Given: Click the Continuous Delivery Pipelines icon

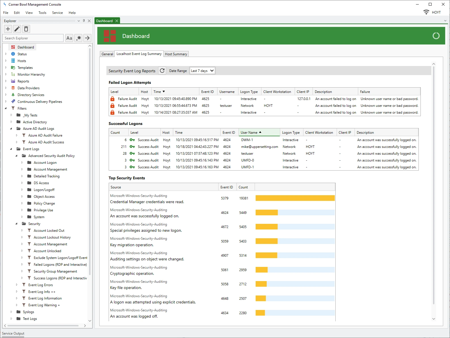Looking at the screenshot, I should (13, 101).
